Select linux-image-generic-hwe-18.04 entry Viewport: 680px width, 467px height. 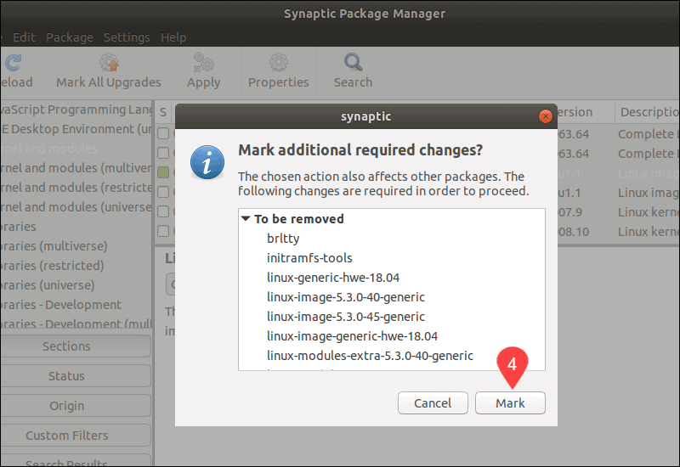point(352,335)
